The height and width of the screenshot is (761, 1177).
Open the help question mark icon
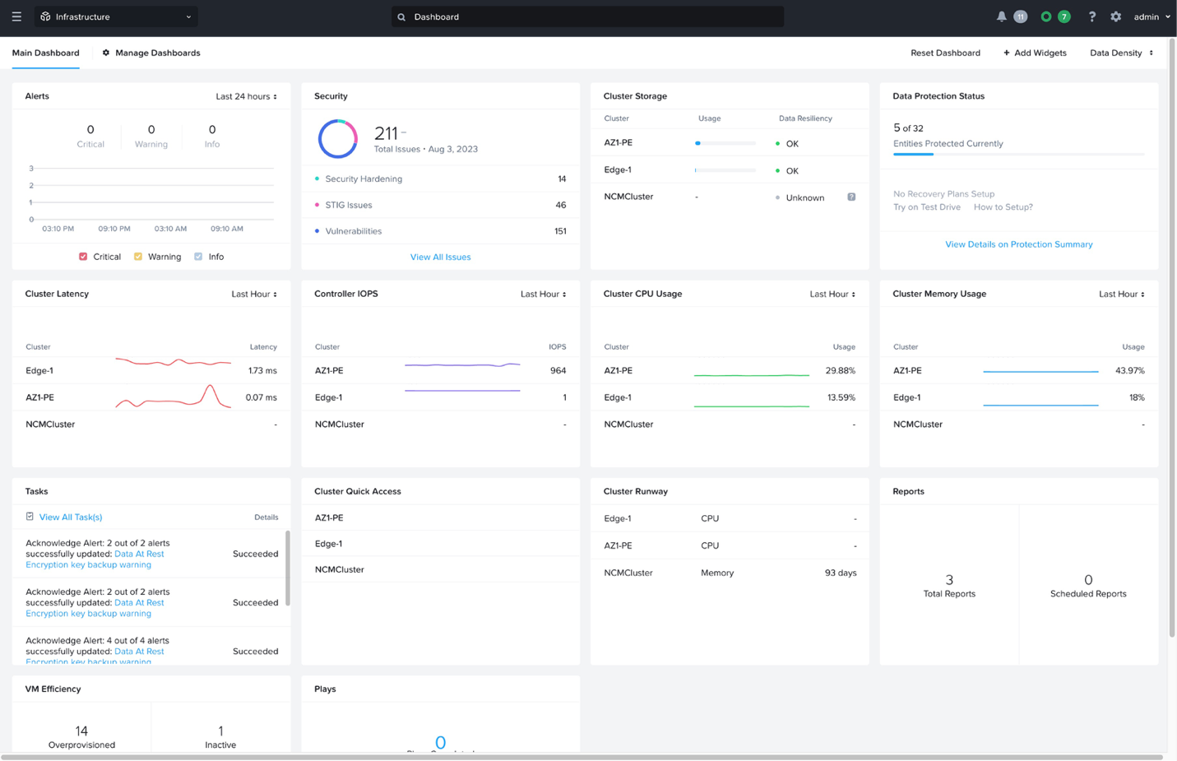click(x=1091, y=16)
